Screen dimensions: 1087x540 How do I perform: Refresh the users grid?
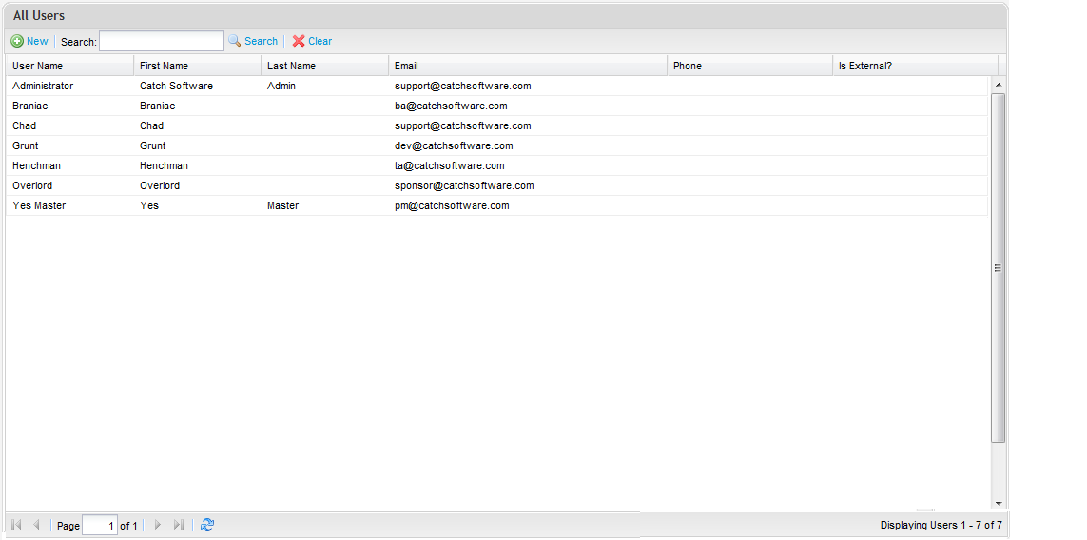tap(207, 525)
